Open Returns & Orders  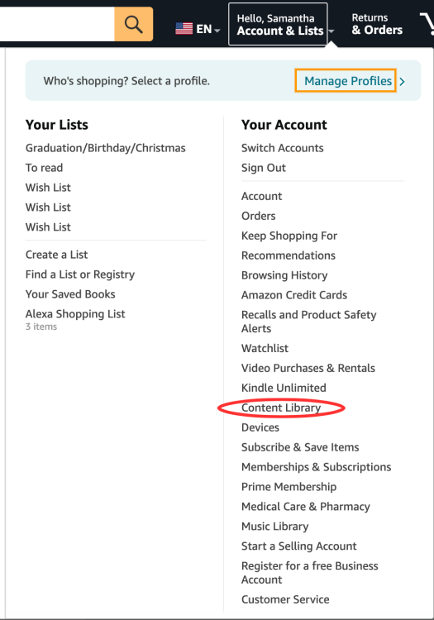[x=377, y=24]
